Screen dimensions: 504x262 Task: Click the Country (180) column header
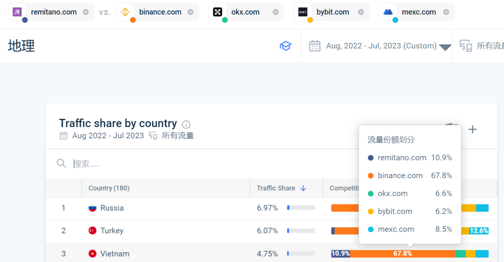point(109,188)
